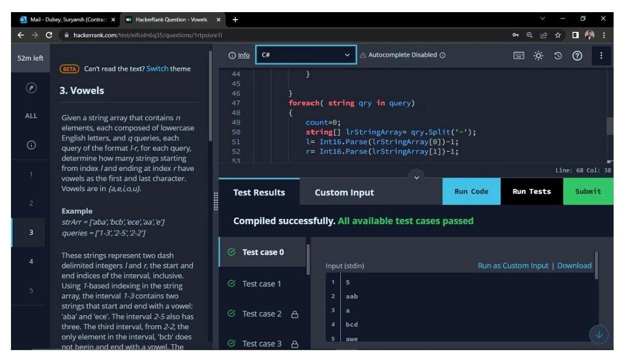Open the keyboard shortcuts icon

pos(518,55)
